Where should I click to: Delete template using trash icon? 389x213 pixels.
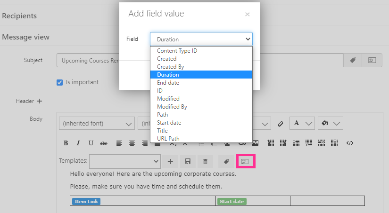pyautogui.click(x=205, y=162)
